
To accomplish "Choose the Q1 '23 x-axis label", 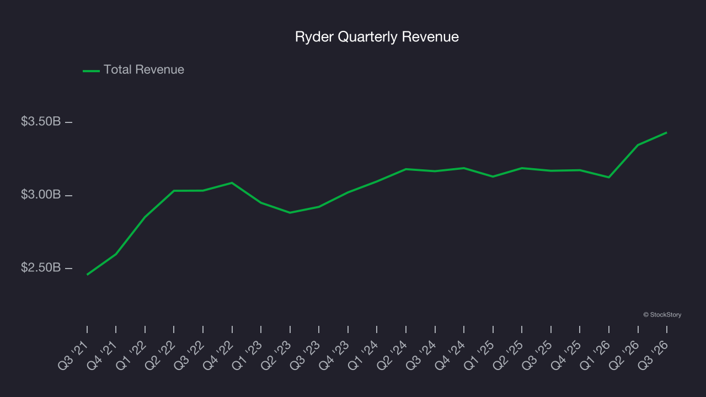I will click(247, 355).
